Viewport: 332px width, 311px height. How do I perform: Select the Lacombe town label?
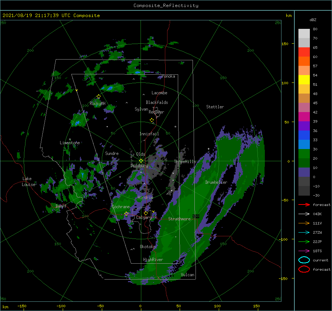pos(159,93)
